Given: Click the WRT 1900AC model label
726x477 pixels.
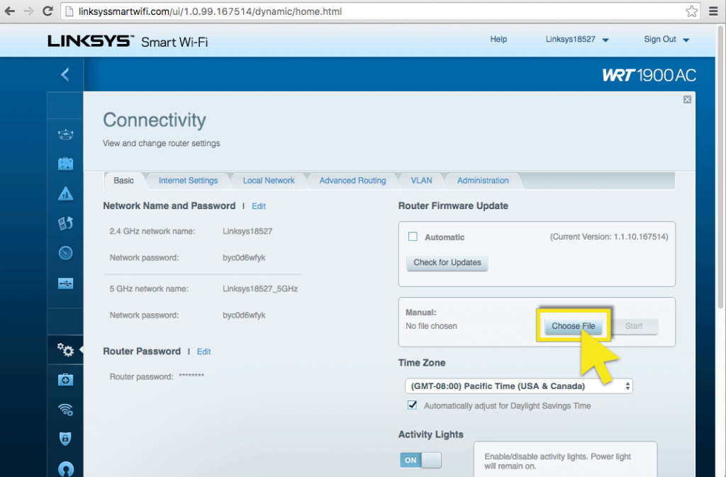Looking at the screenshot, I should [649, 75].
